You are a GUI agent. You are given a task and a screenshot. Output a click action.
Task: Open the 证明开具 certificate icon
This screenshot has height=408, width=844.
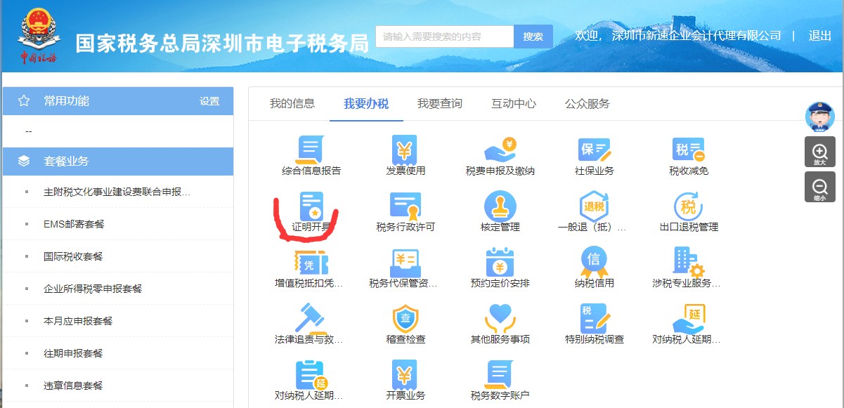[311, 206]
